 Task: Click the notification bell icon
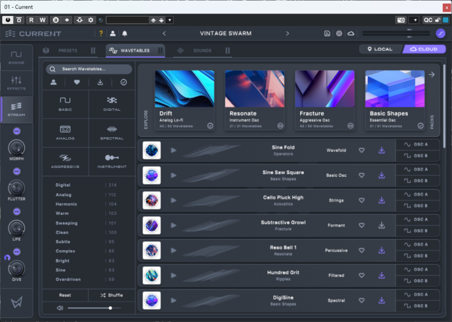(124, 34)
